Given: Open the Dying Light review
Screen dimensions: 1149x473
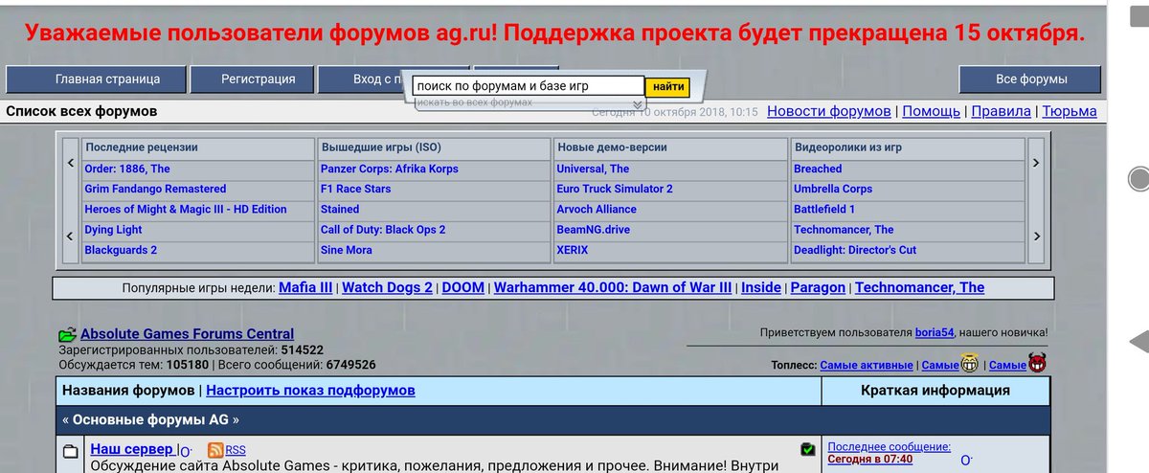Looking at the screenshot, I should [113, 230].
